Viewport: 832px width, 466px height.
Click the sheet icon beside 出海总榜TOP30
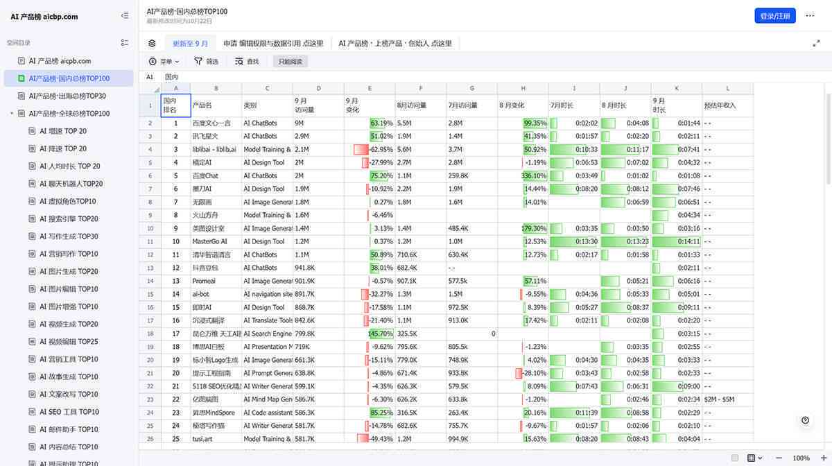21,96
